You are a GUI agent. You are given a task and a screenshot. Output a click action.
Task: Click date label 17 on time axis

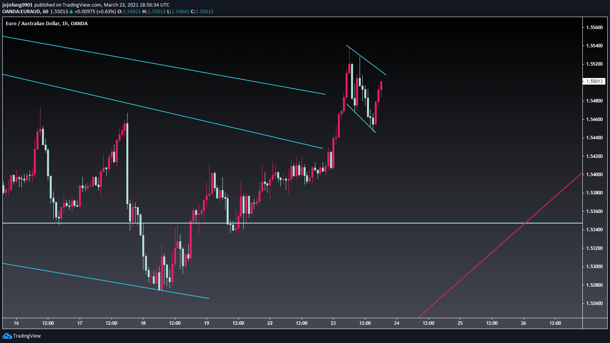(80, 323)
